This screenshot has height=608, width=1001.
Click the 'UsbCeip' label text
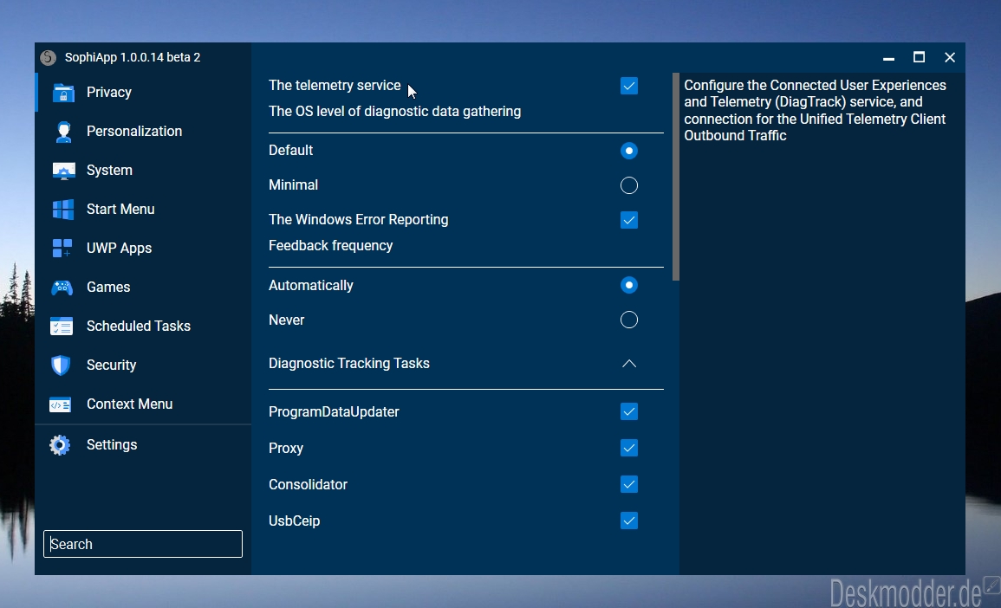pyautogui.click(x=294, y=521)
